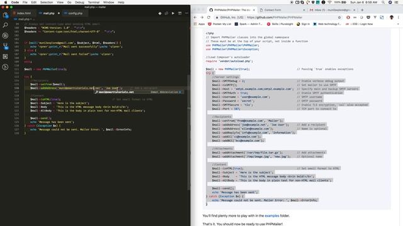
Task: Click the sixth activity bar icon
Action: [x=5, y=67]
